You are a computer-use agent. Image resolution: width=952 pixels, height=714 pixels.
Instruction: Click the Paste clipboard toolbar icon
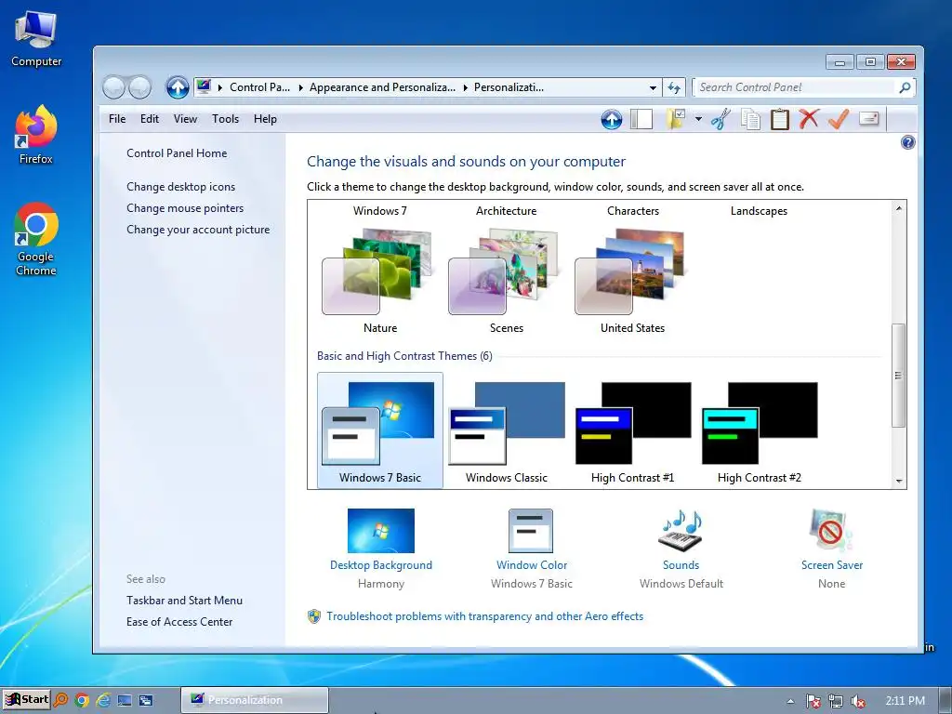(780, 119)
